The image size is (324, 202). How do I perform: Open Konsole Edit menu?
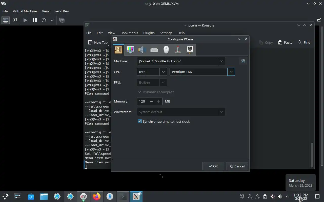(x=100, y=33)
